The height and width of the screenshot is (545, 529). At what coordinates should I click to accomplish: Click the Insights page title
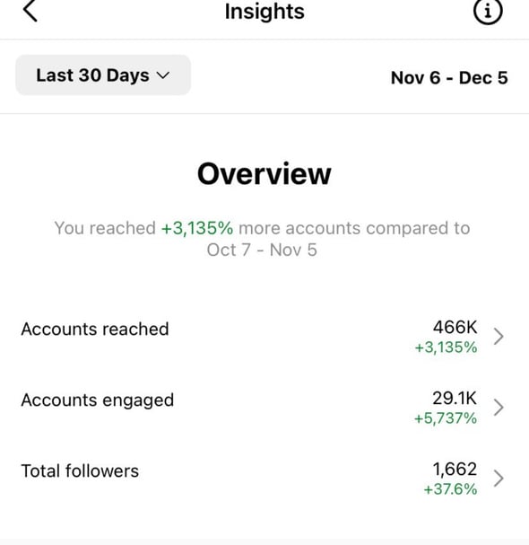[x=264, y=12]
